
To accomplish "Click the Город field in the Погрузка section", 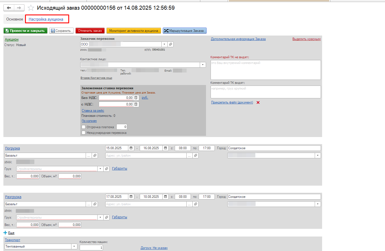I will click(274, 148).
